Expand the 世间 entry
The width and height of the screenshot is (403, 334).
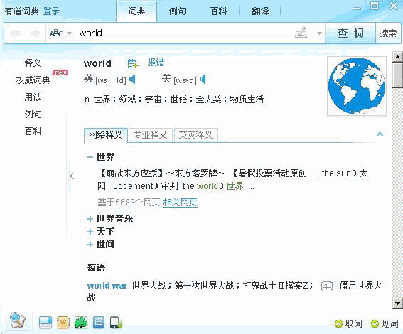(90, 244)
